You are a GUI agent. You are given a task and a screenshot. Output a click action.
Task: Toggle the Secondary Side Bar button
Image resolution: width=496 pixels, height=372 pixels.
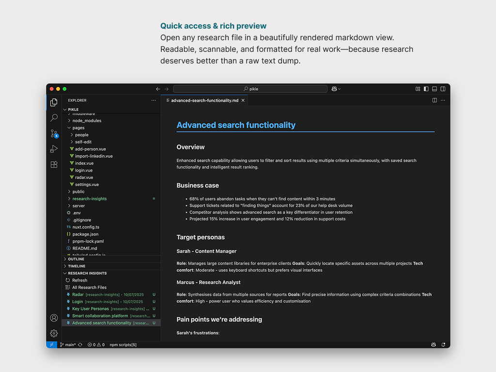[443, 89]
